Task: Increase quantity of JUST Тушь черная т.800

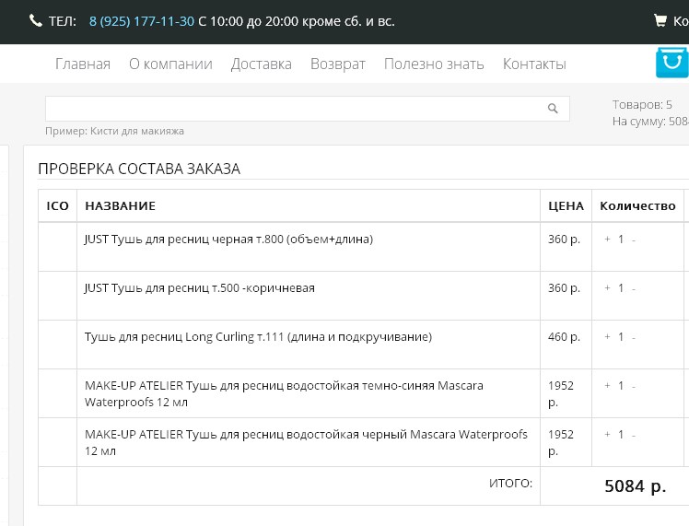Action: 607,240
